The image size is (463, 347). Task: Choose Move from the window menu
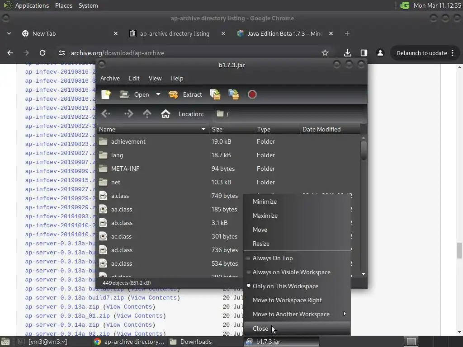tap(297, 230)
